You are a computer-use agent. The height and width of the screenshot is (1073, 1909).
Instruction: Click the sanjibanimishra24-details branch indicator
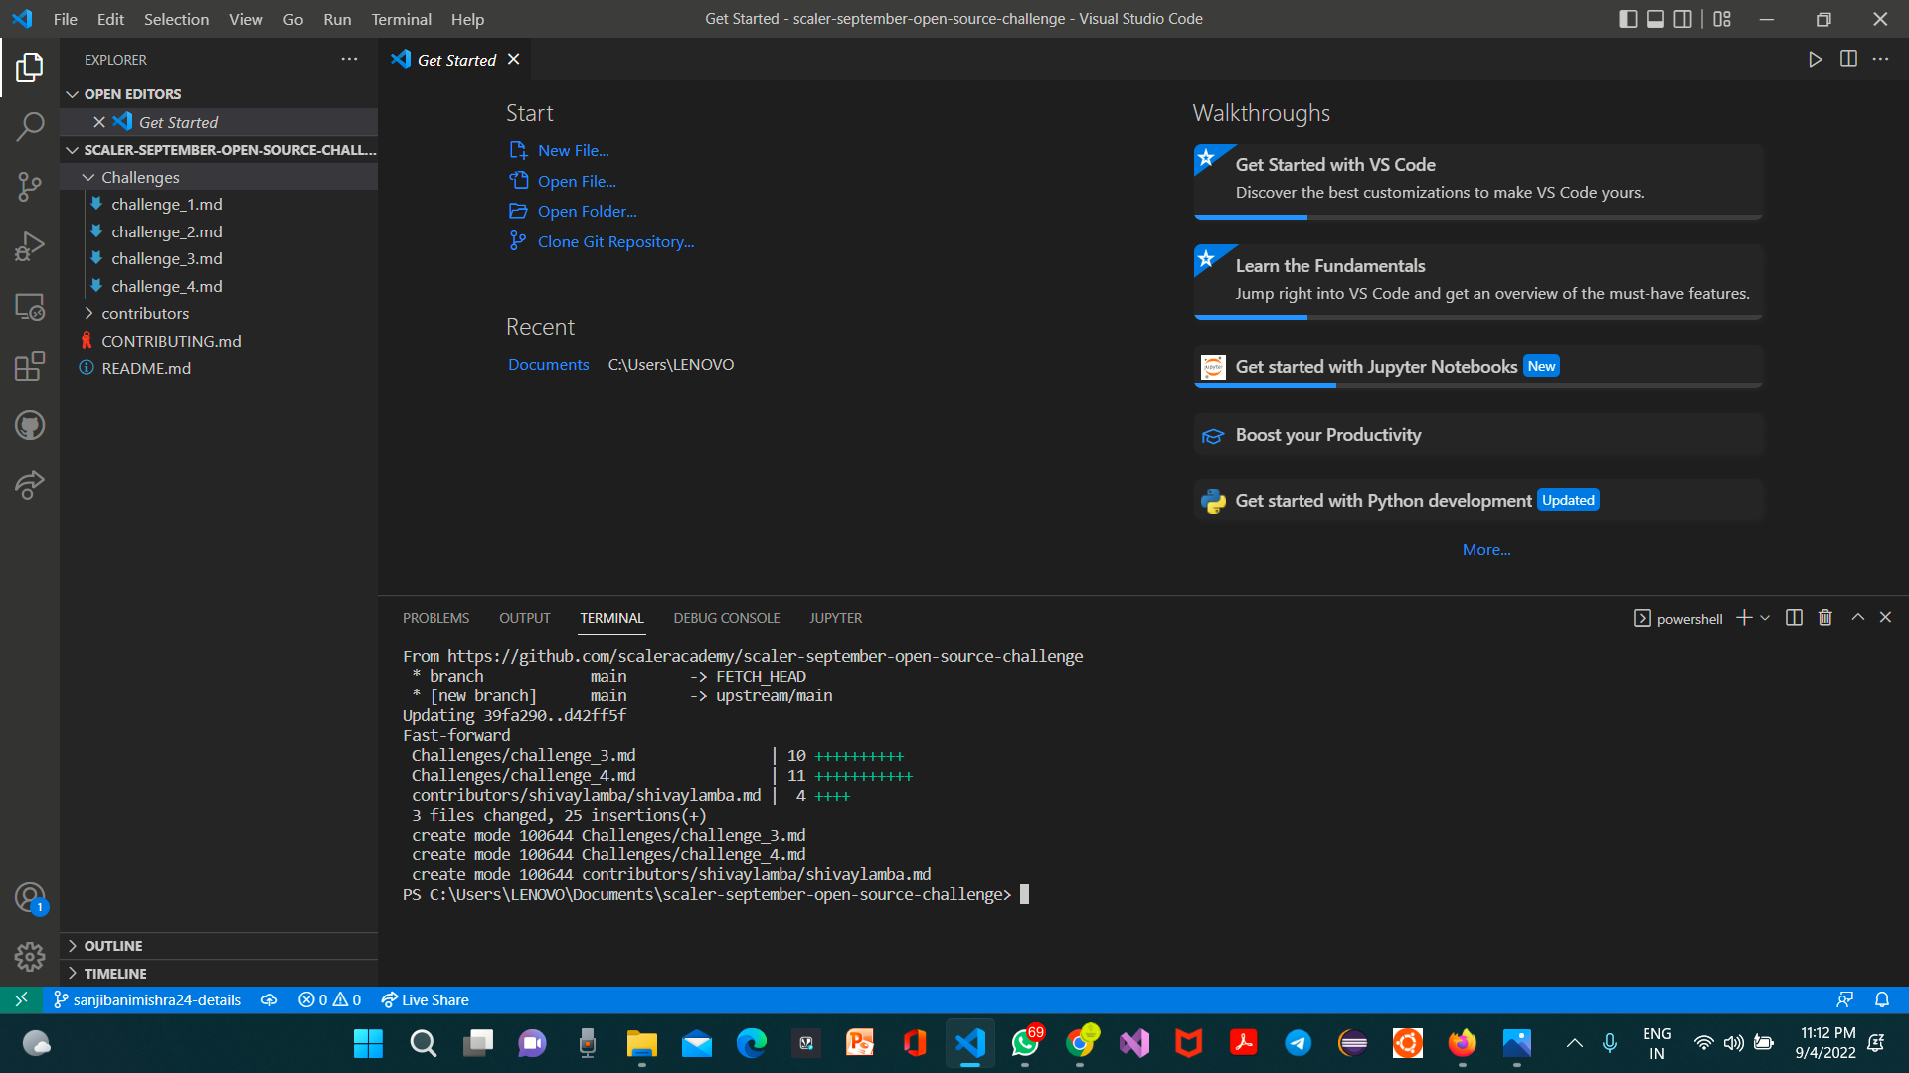pyautogui.click(x=147, y=999)
